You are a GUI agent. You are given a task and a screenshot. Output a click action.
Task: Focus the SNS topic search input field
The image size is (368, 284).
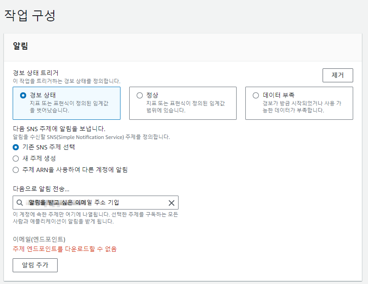pos(96,203)
